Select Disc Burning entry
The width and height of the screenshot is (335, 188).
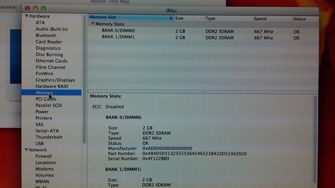coord(49,55)
